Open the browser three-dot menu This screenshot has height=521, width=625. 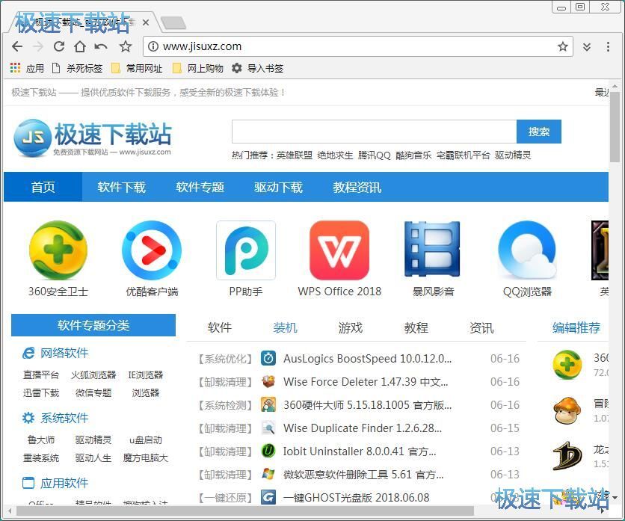point(608,46)
